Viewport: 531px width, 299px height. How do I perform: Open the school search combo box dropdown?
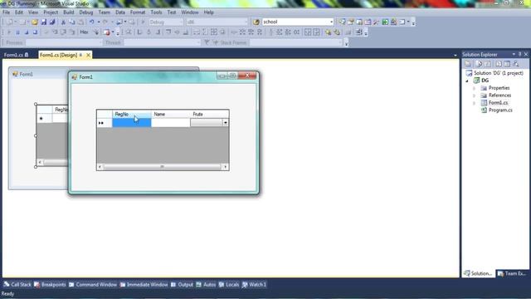pyautogui.click(x=331, y=22)
